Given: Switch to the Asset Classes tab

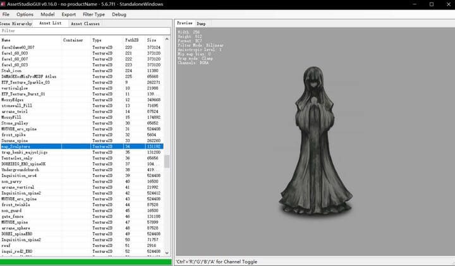Looking at the screenshot, I should [85, 23].
